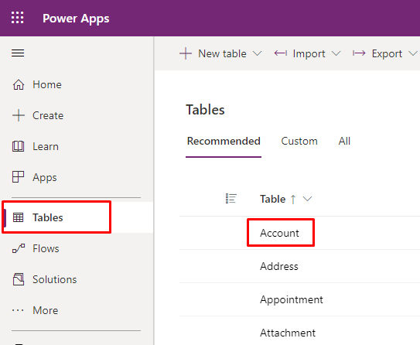The height and width of the screenshot is (345, 420).
Task: Select More label in the sidebar
Action: [x=46, y=310]
